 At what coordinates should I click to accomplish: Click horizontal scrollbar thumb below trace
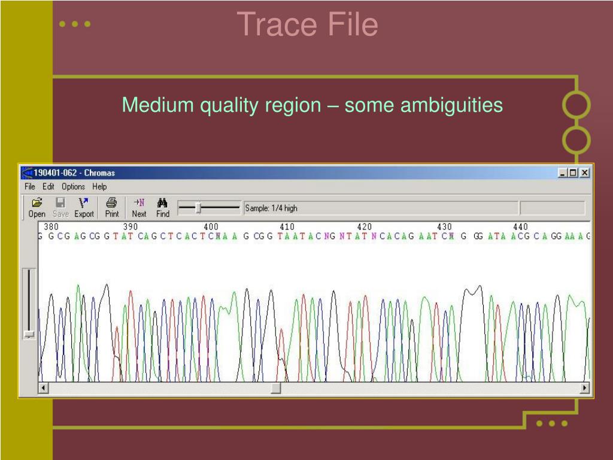click(275, 388)
